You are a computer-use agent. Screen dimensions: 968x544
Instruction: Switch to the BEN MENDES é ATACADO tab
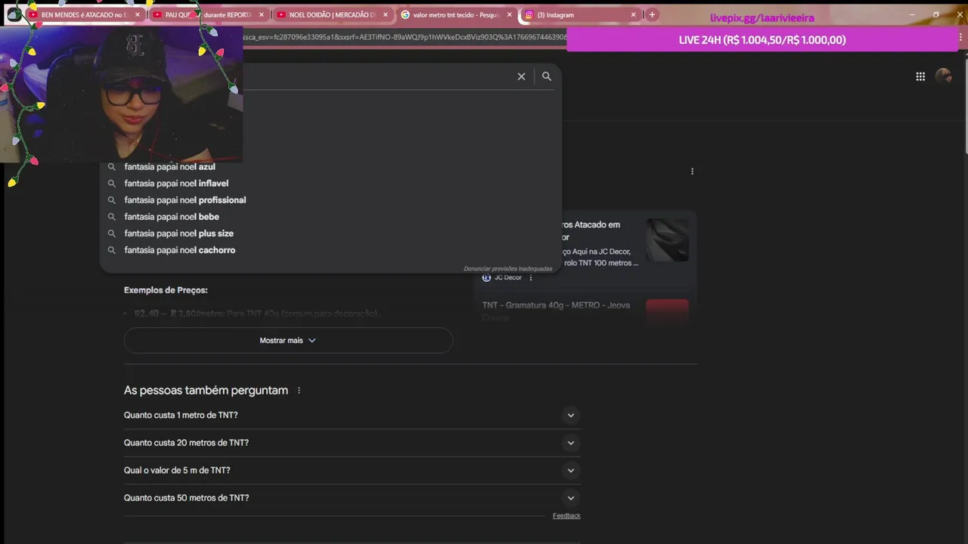(83, 14)
